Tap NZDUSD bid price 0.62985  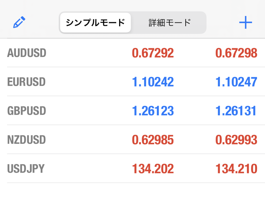(153, 140)
